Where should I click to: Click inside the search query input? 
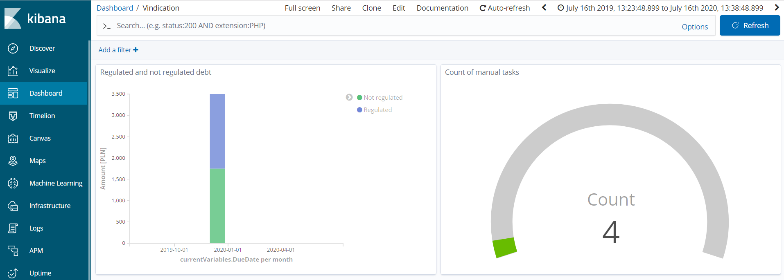click(x=393, y=26)
